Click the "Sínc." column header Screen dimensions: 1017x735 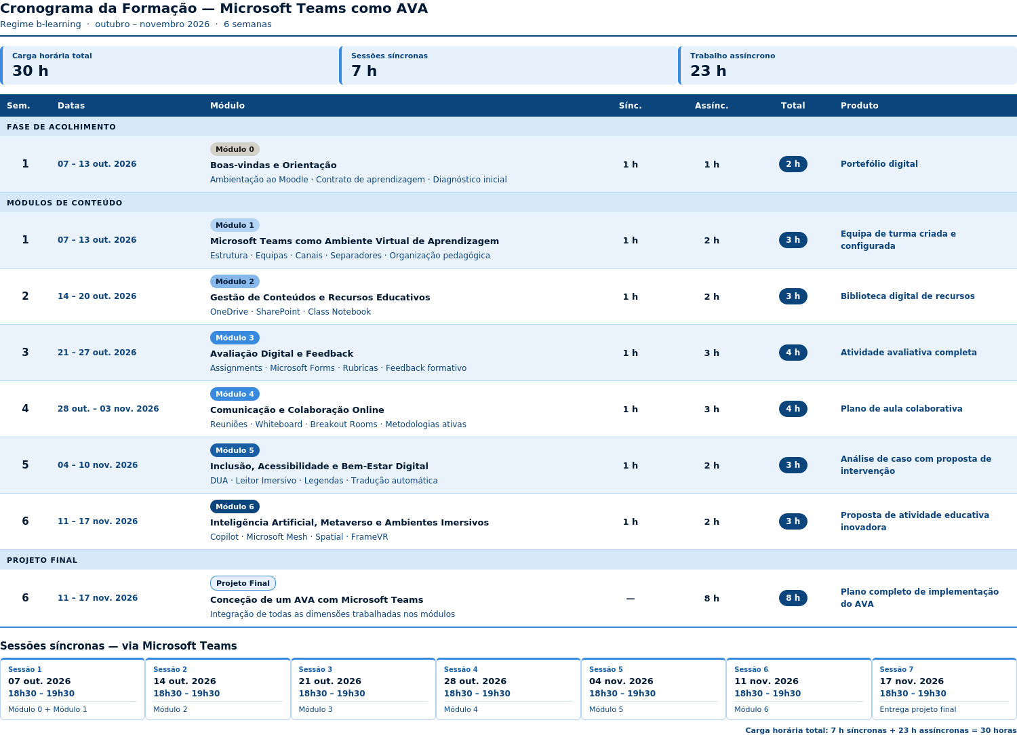pyautogui.click(x=631, y=106)
